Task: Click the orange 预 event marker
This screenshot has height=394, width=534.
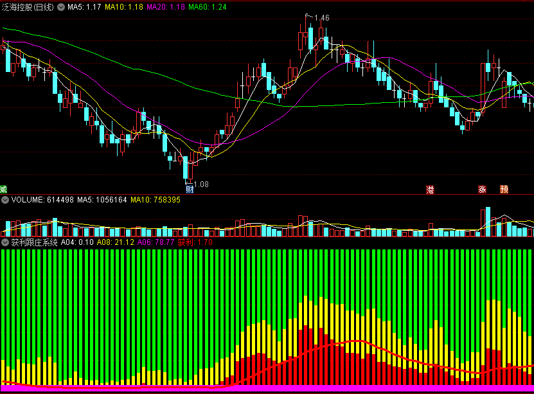Action: click(x=504, y=190)
